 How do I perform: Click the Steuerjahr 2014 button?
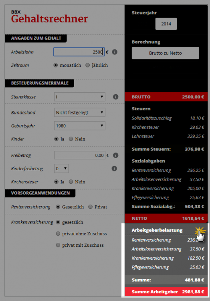(166, 24)
